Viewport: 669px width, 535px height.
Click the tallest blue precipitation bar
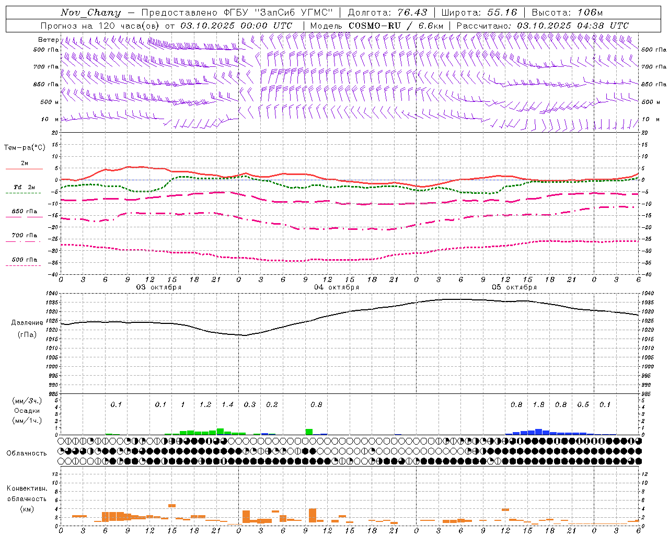538,432
